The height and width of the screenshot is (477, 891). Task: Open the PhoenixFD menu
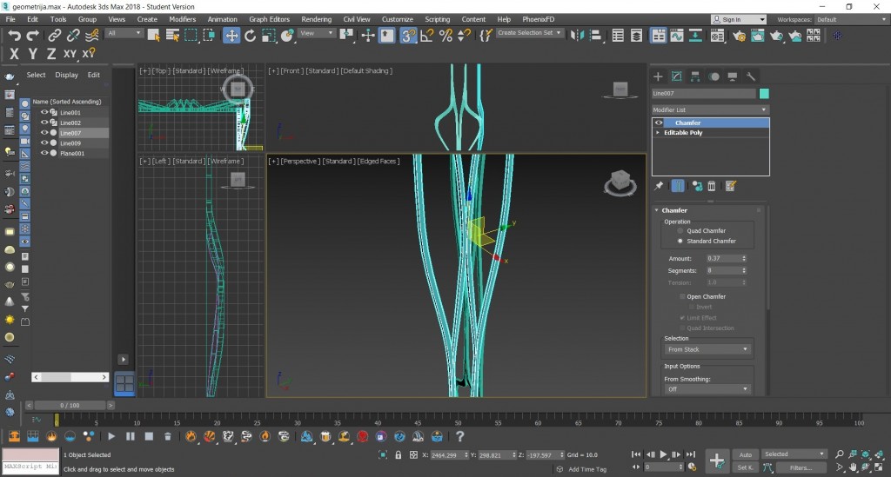pyautogui.click(x=538, y=19)
